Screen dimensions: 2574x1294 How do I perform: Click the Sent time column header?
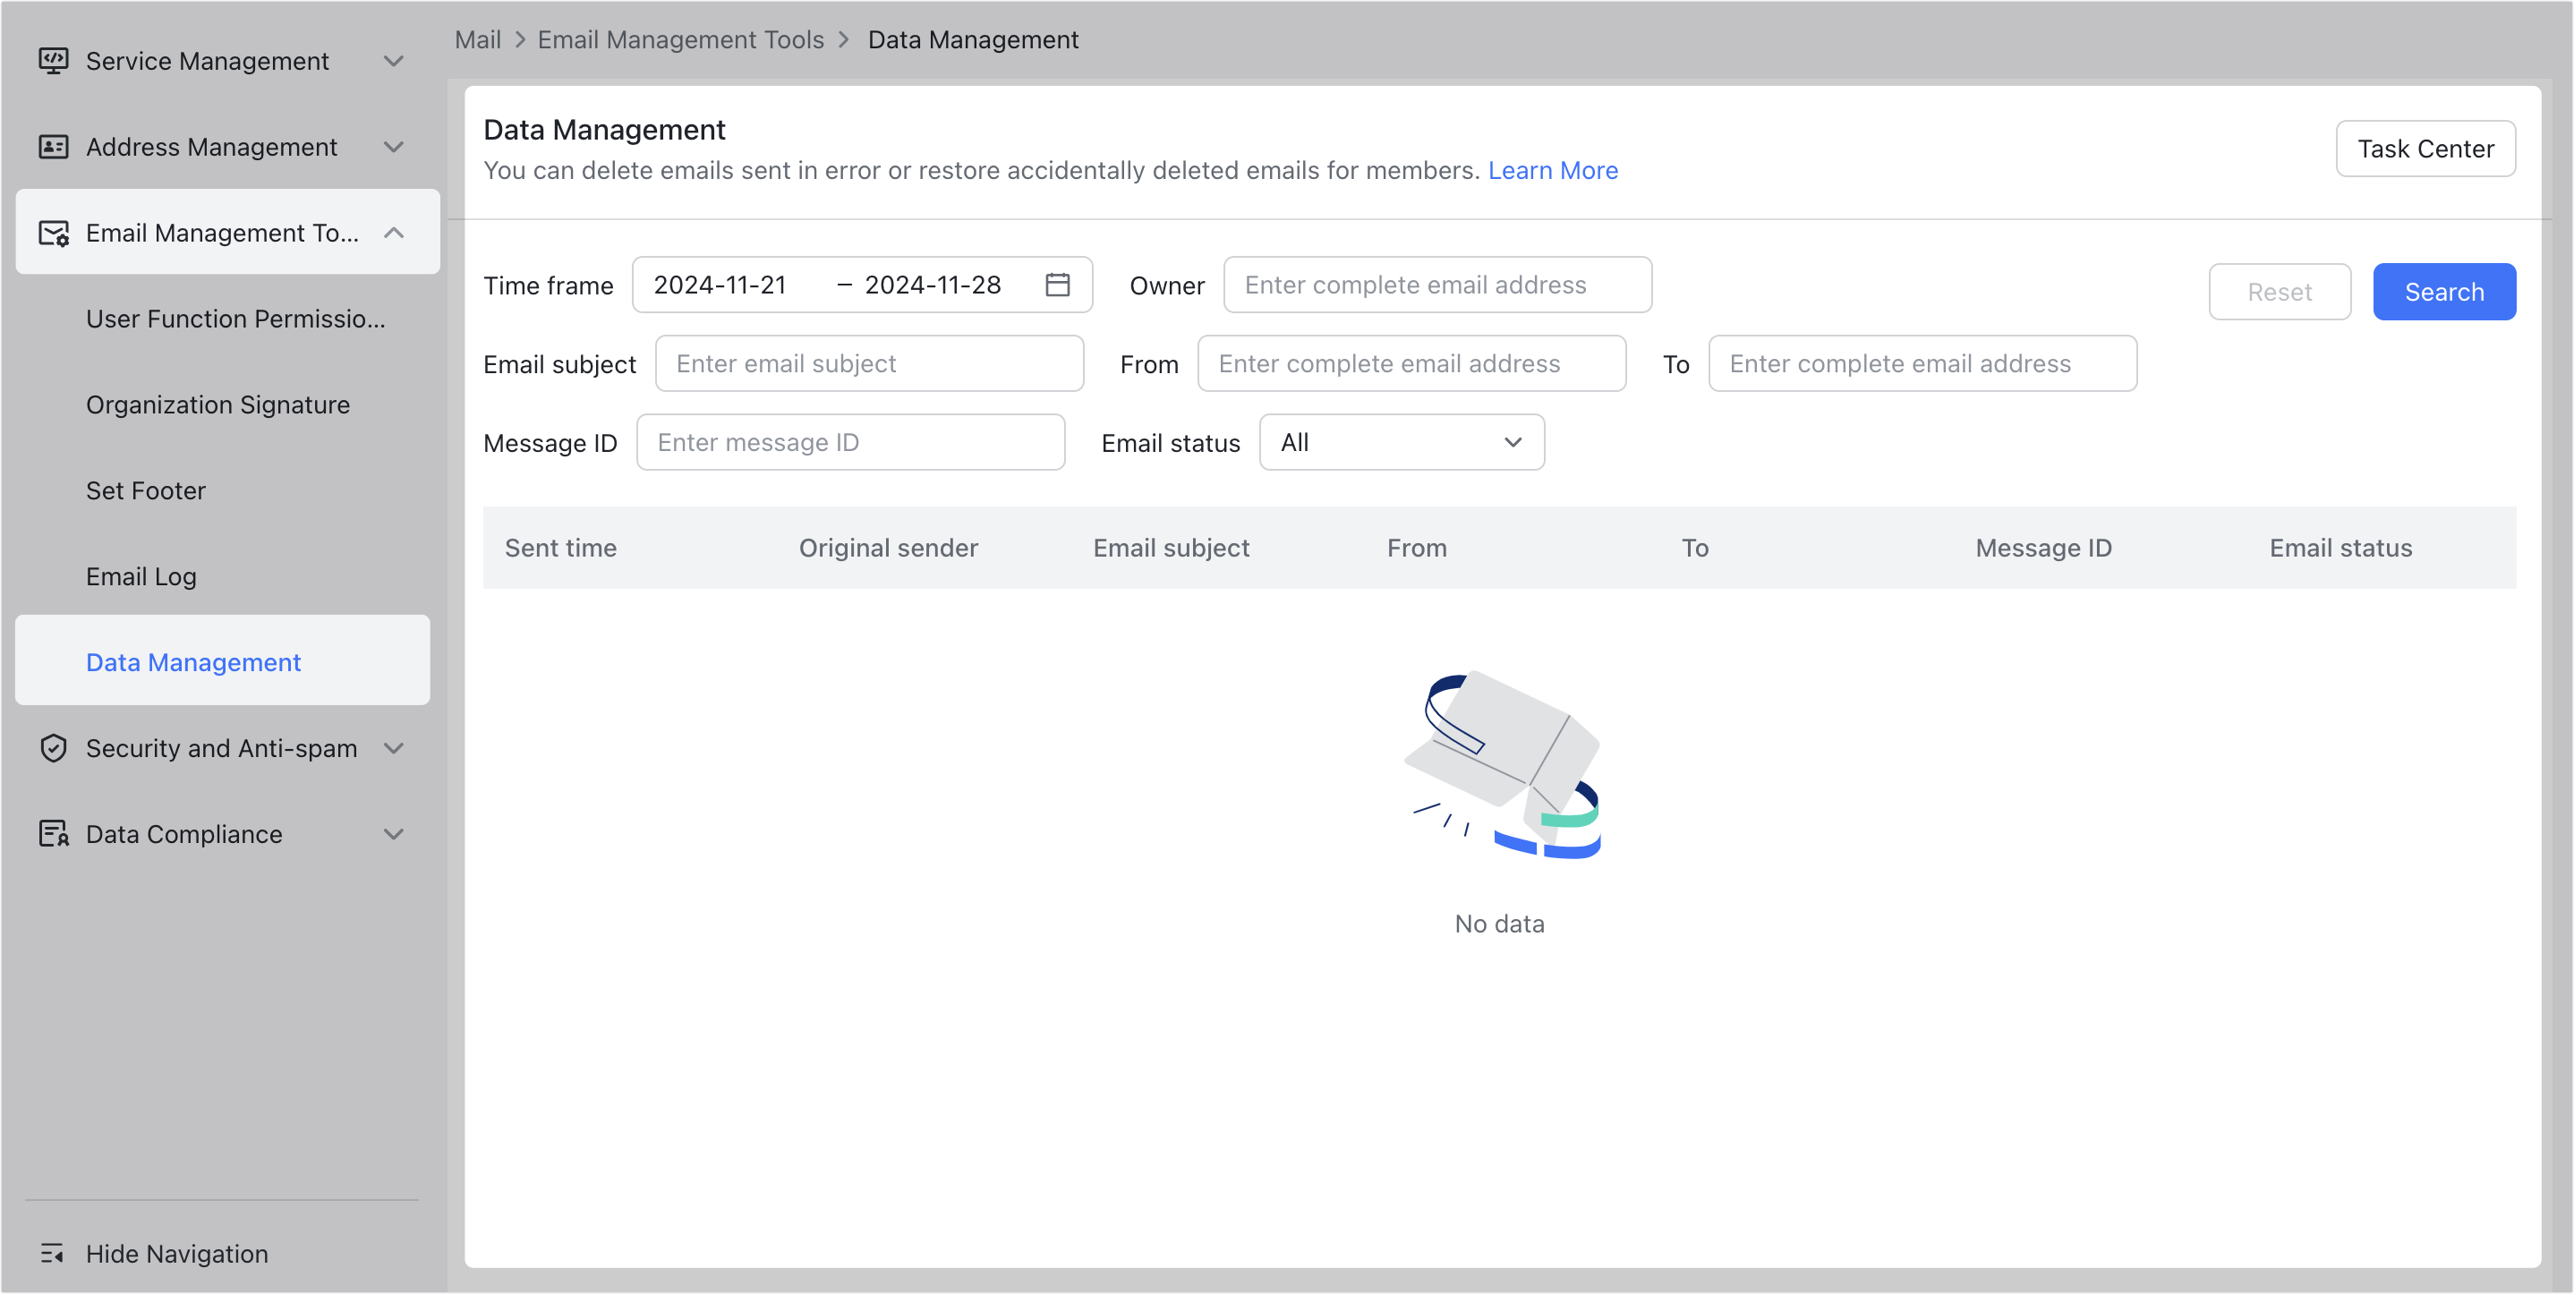click(x=560, y=548)
